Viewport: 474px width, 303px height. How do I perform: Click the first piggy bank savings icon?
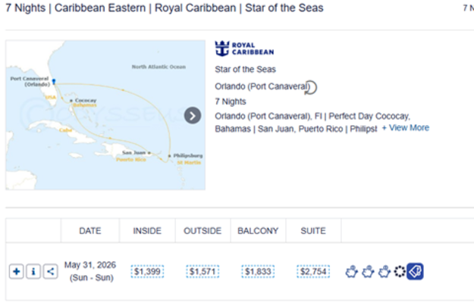[x=351, y=272]
